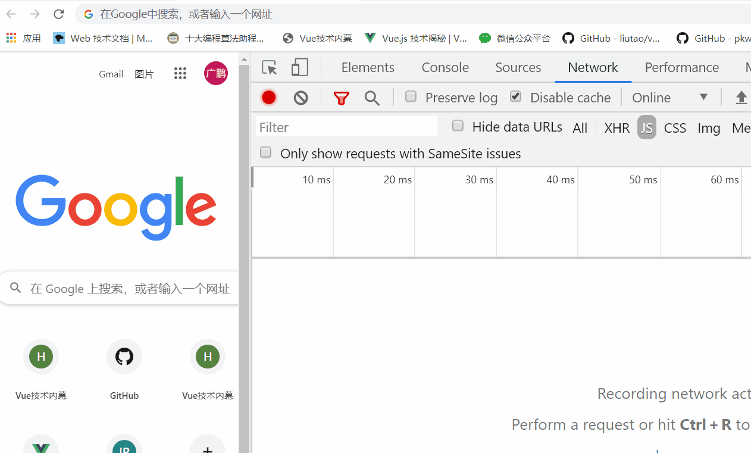This screenshot has height=453, width=751.
Task: Open the 图片 images link
Action: coord(144,74)
